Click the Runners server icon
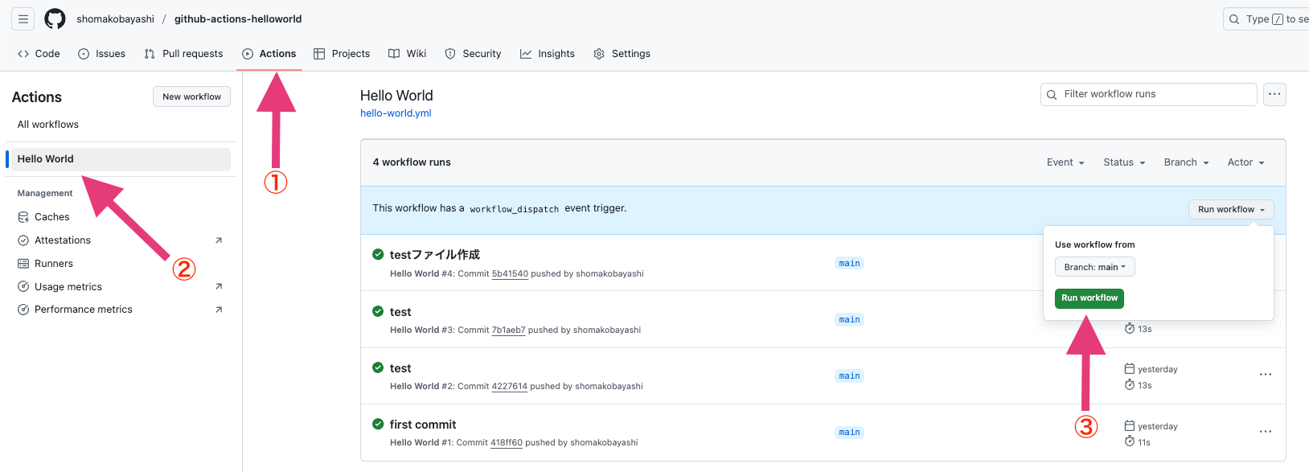Image resolution: width=1309 pixels, height=472 pixels. point(23,264)
